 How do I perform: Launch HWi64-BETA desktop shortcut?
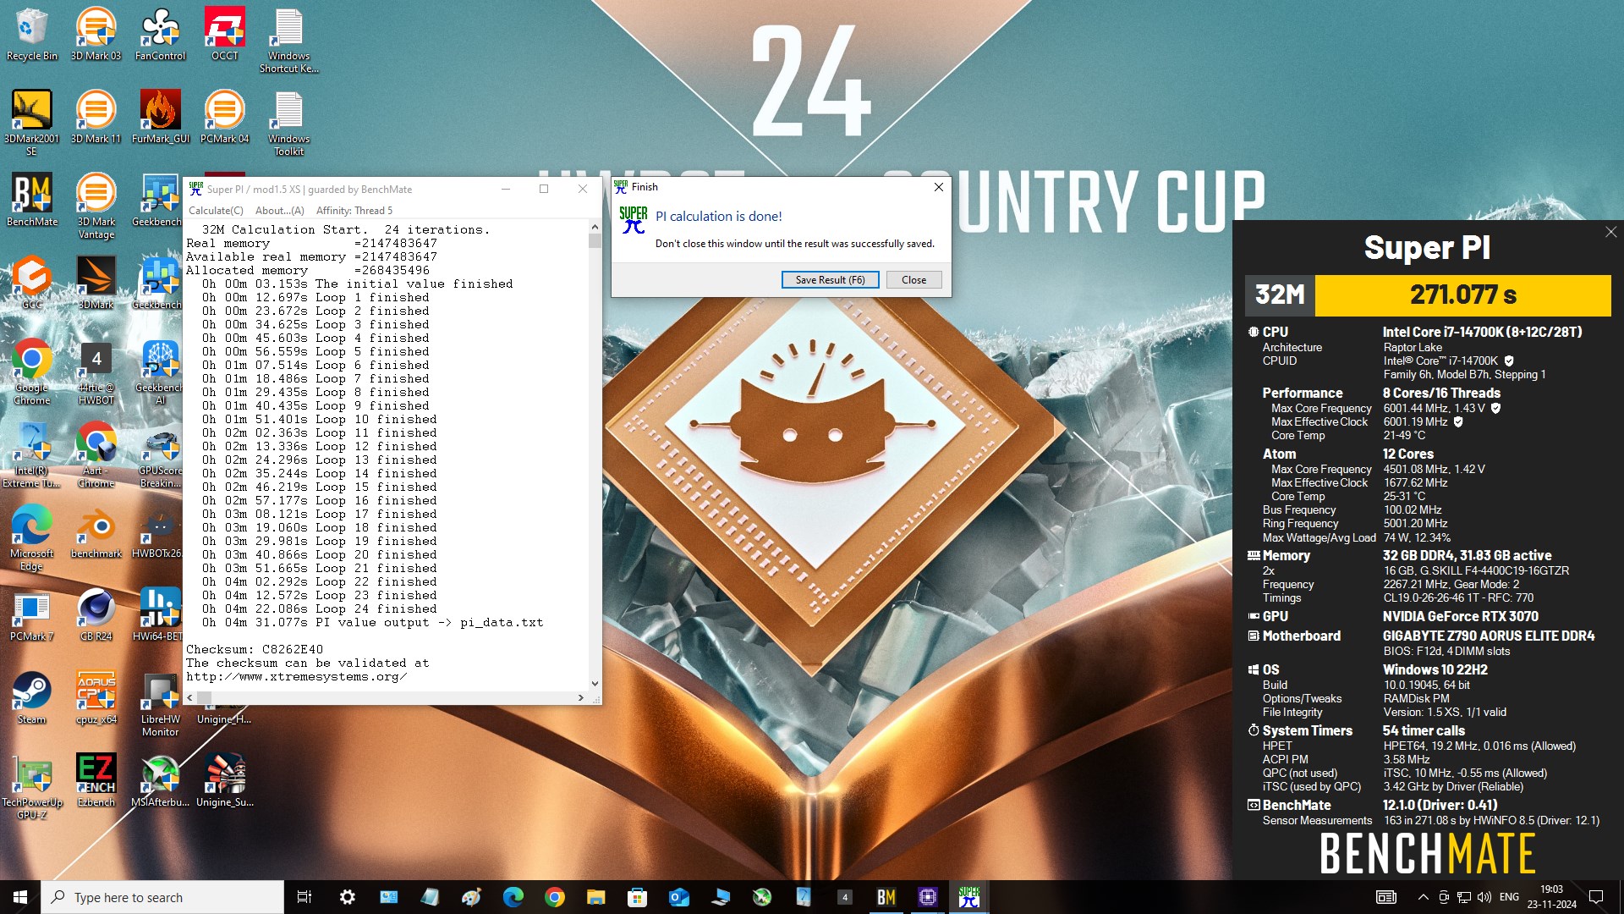[160, 615]
